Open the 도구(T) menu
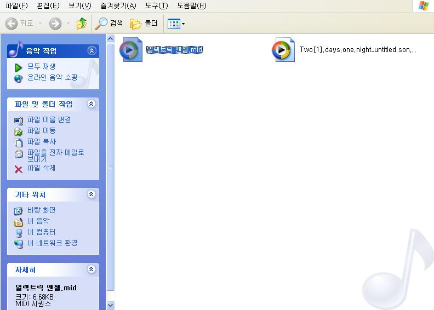Viewport: 434px width, 310px height. [x=156, y=5]
